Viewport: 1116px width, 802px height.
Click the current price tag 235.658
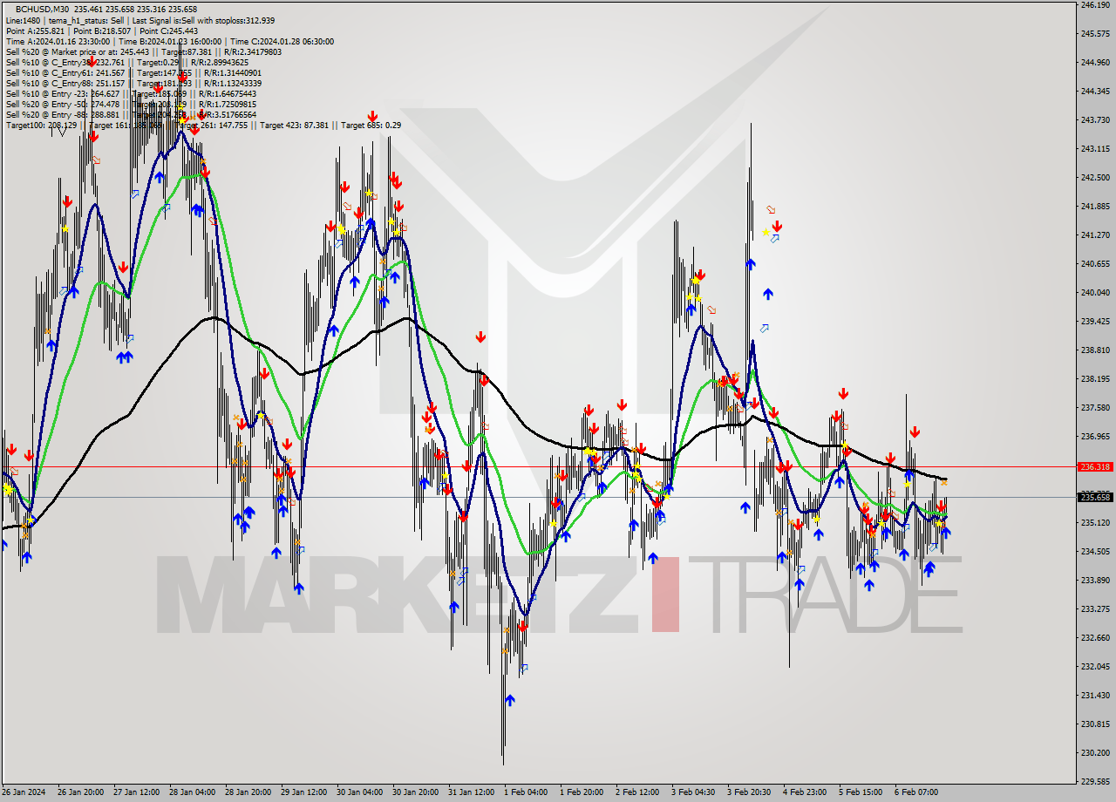pos(1095,497)
